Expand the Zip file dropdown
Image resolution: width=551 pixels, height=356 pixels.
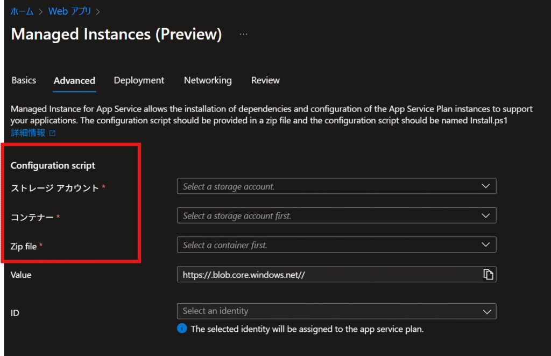[x=336, y=245]
